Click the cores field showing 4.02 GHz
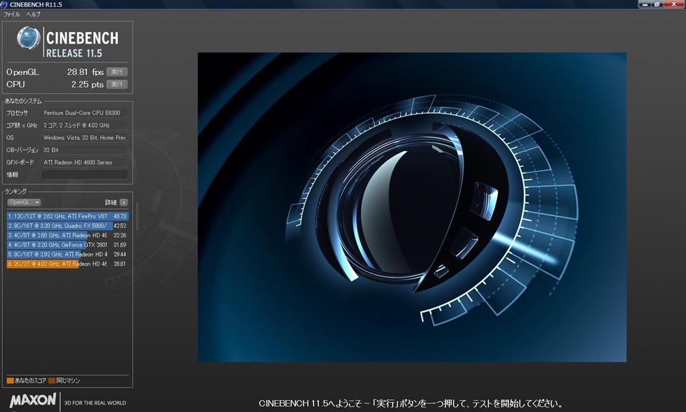This screenshot has height=412, width=686. tap(84, 125)
